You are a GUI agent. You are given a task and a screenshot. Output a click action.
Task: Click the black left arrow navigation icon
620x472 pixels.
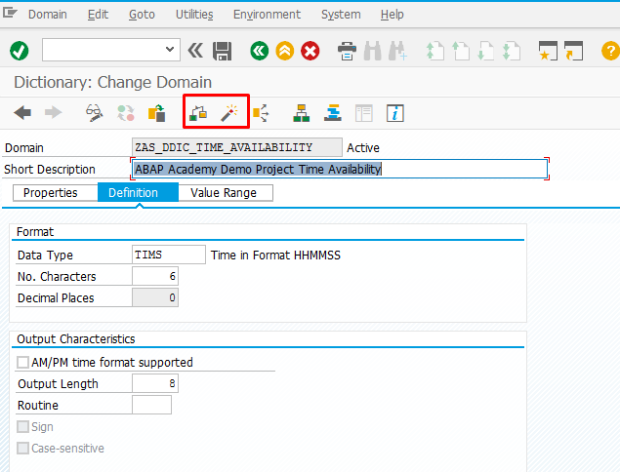22,112
